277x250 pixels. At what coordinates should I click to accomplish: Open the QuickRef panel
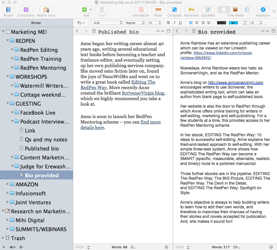[x=208, y=10]
